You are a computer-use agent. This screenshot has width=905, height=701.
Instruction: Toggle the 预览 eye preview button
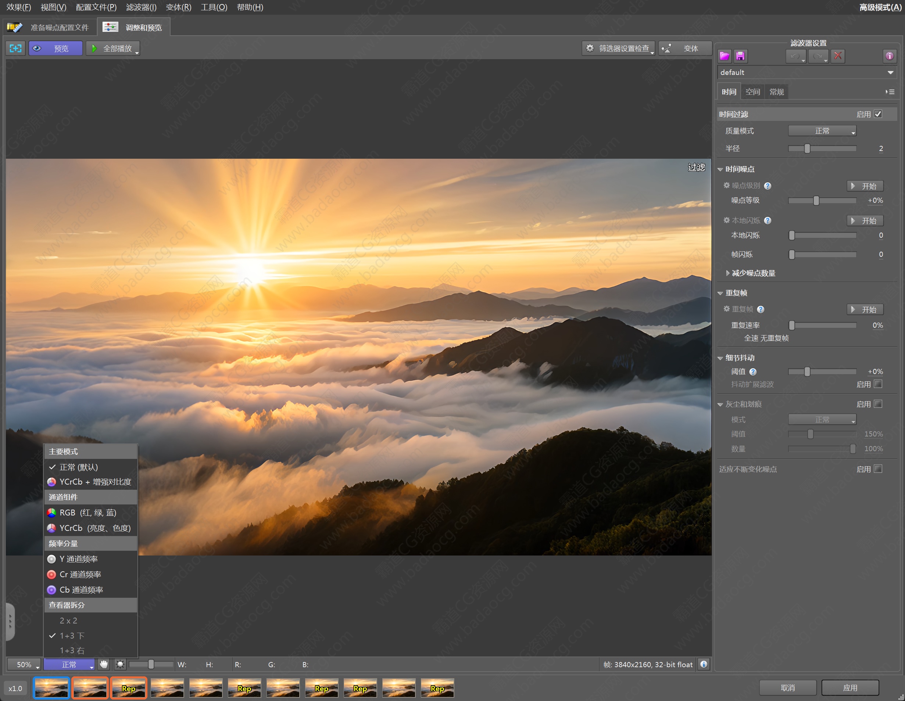tap(56, 48)
